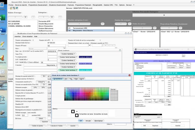Click the green documents icon in main toolbar

coord(14,8)
